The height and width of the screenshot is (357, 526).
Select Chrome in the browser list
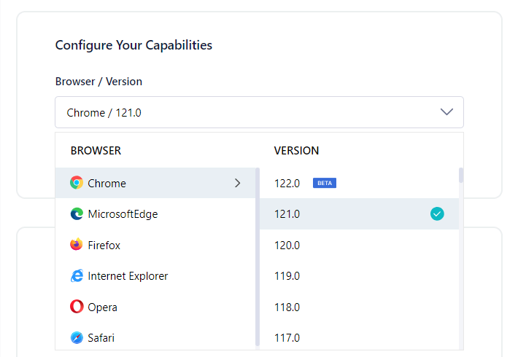point(155,183)
